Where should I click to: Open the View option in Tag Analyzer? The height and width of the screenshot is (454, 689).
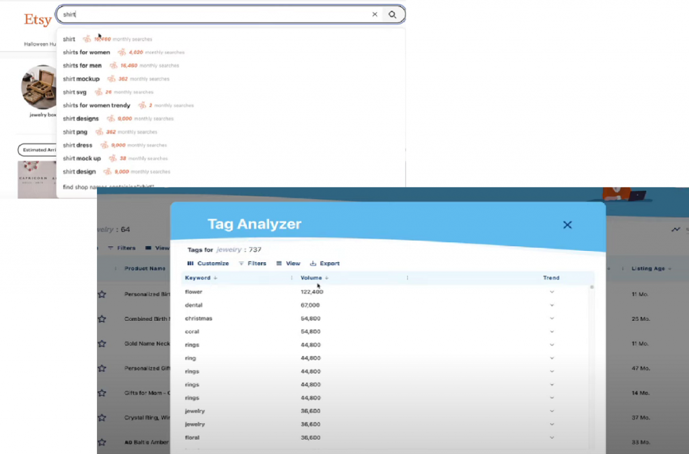tap(288, 264)
